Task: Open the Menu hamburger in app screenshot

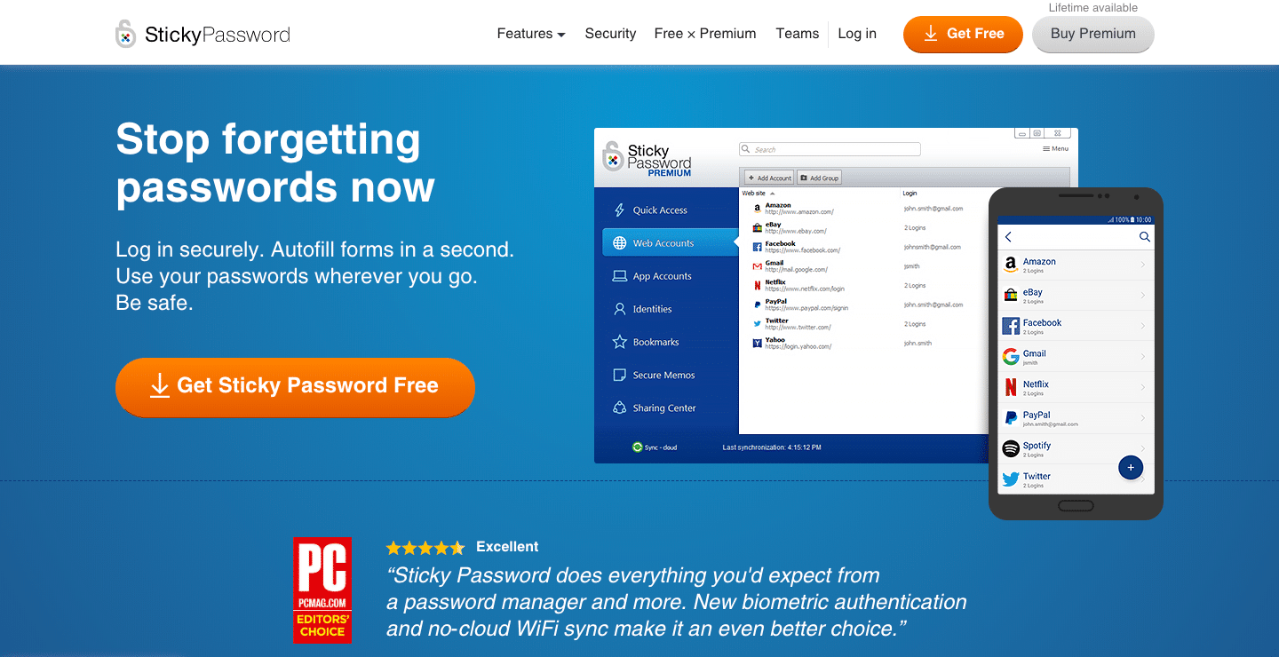Action: [x=1055, y=148]
